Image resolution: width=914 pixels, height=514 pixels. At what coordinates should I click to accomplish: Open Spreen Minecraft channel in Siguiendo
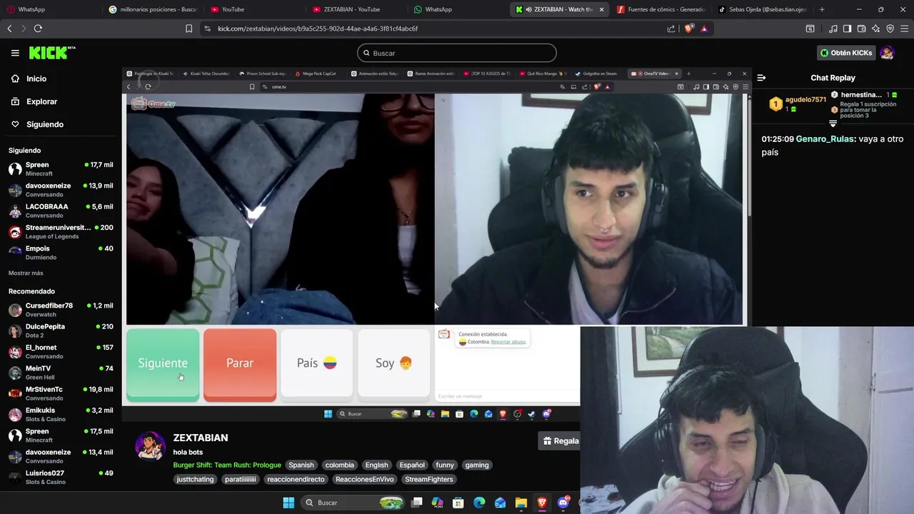point(61,168)
